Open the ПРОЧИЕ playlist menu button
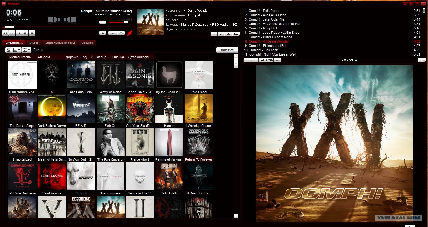428x227 pixels. coord(270,60)
